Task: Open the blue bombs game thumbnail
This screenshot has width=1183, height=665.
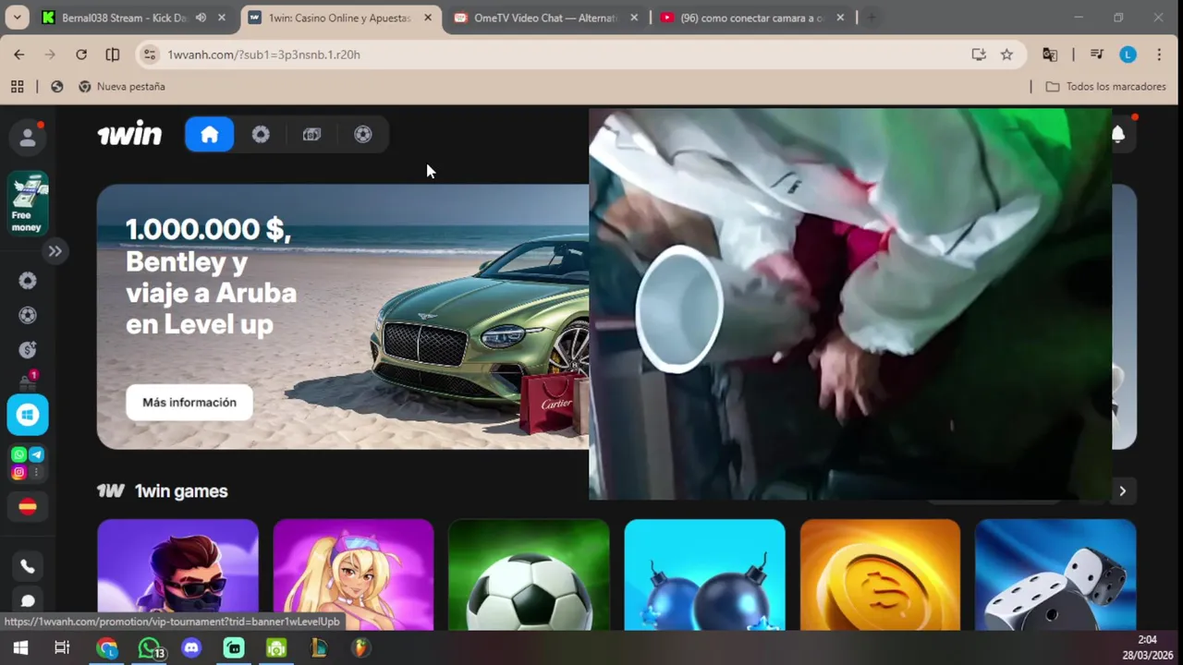Action: pyautogui.click(x=704, y=574)
